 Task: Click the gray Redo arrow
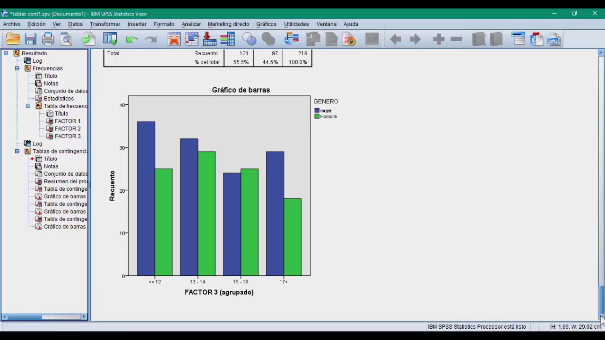pyautogui.click(x=150, y=39)
